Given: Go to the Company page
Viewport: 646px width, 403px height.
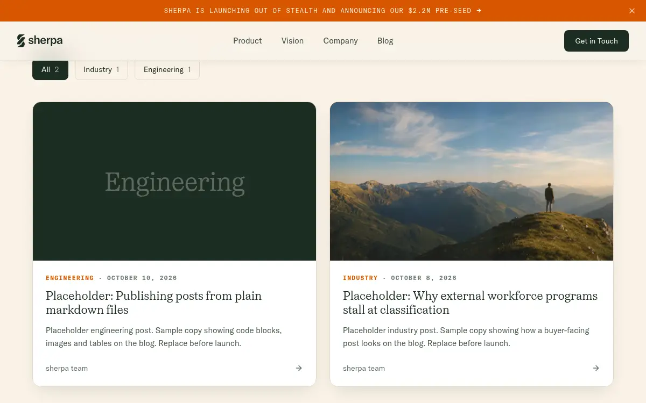Looking at the screenshot, I should pyautogui.click(x=340, y=41).
